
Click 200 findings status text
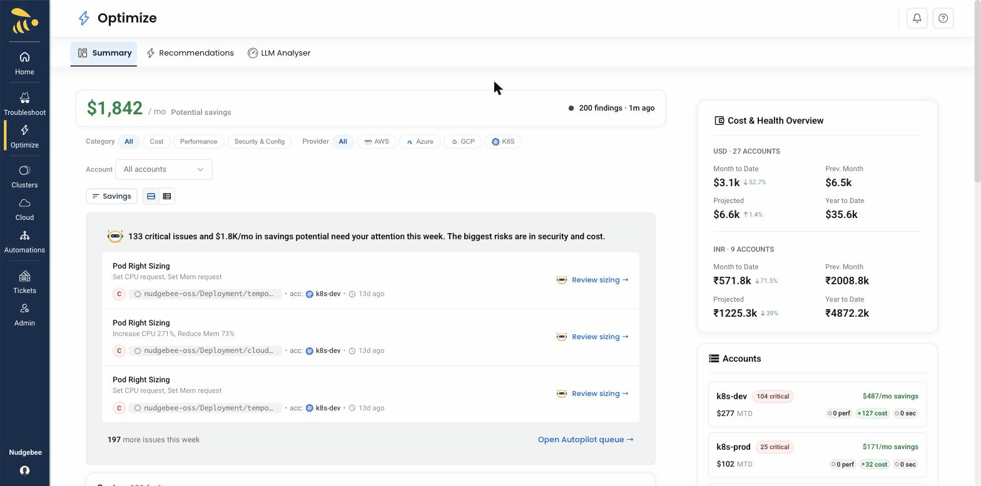[616, 108]
